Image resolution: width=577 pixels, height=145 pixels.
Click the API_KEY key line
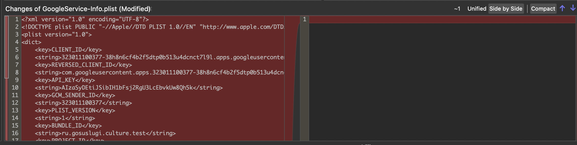click(65, 80)
